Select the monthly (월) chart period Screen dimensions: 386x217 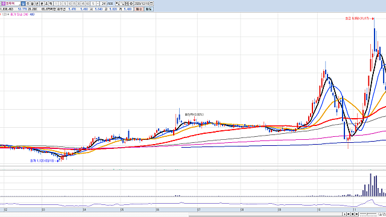[x=32, y=4]
